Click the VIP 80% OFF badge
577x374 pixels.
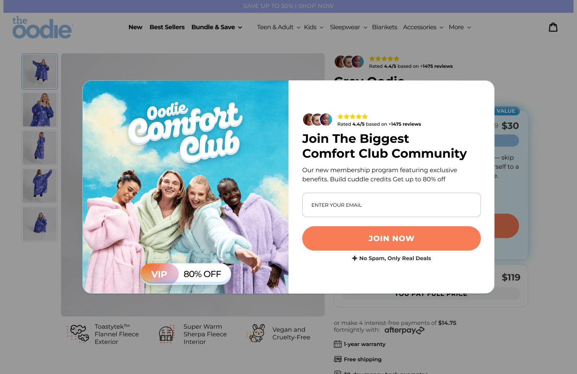pyautogui.click(x=185, y=274)
